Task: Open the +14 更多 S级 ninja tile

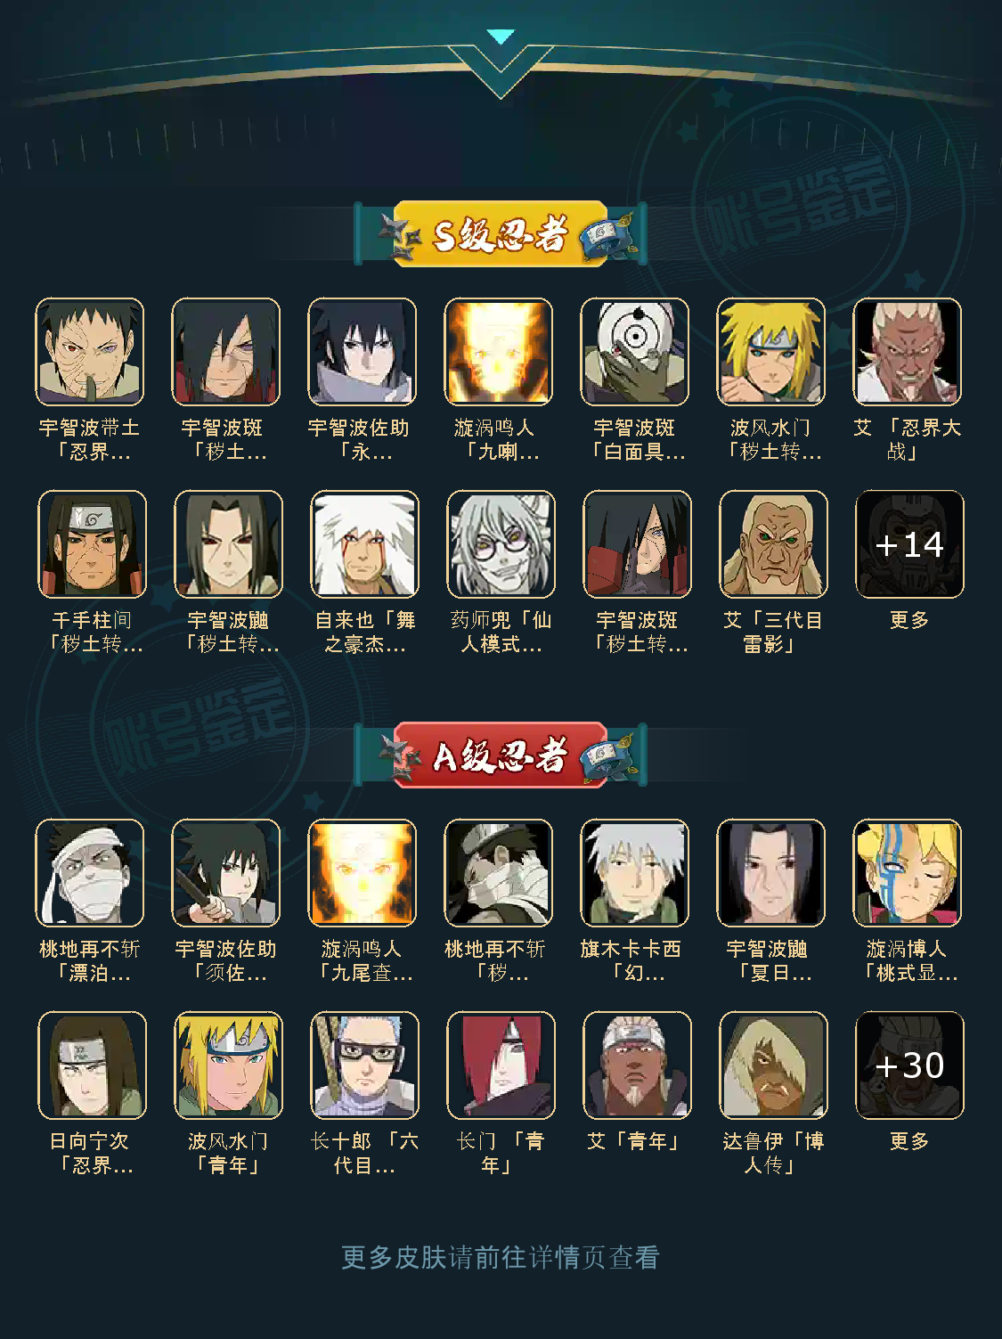Action: [x=909, y=544]
